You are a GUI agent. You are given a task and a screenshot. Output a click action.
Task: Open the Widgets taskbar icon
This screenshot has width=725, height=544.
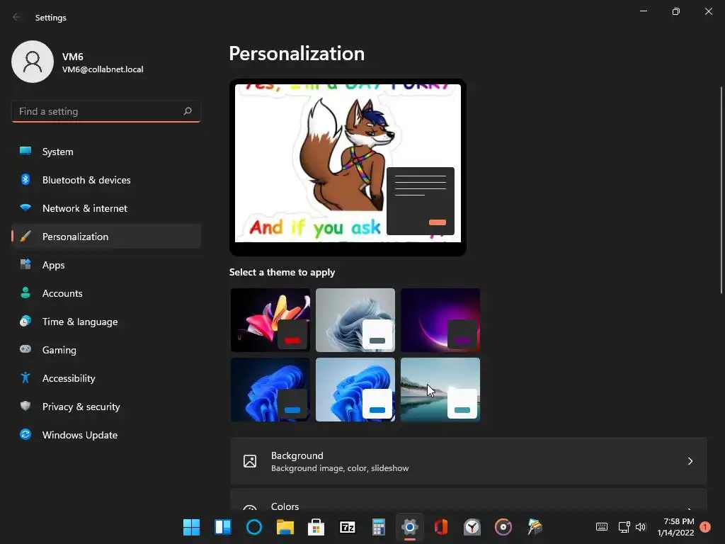tap(223, 527)
